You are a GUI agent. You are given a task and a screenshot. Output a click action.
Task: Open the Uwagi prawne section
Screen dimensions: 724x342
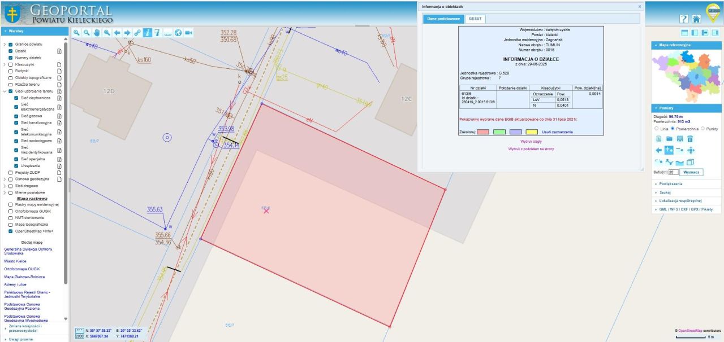[34, 339]
